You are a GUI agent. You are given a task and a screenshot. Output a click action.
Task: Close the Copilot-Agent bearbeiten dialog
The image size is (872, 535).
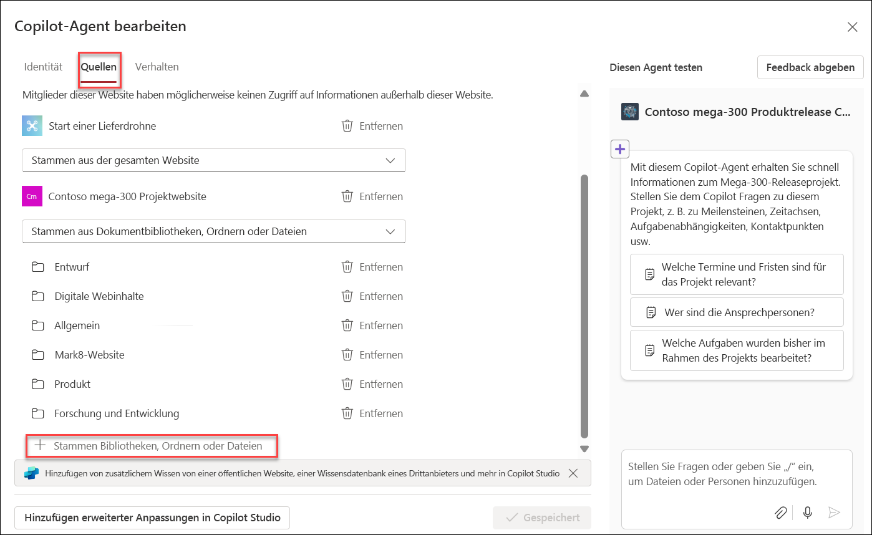coord(852,27)
